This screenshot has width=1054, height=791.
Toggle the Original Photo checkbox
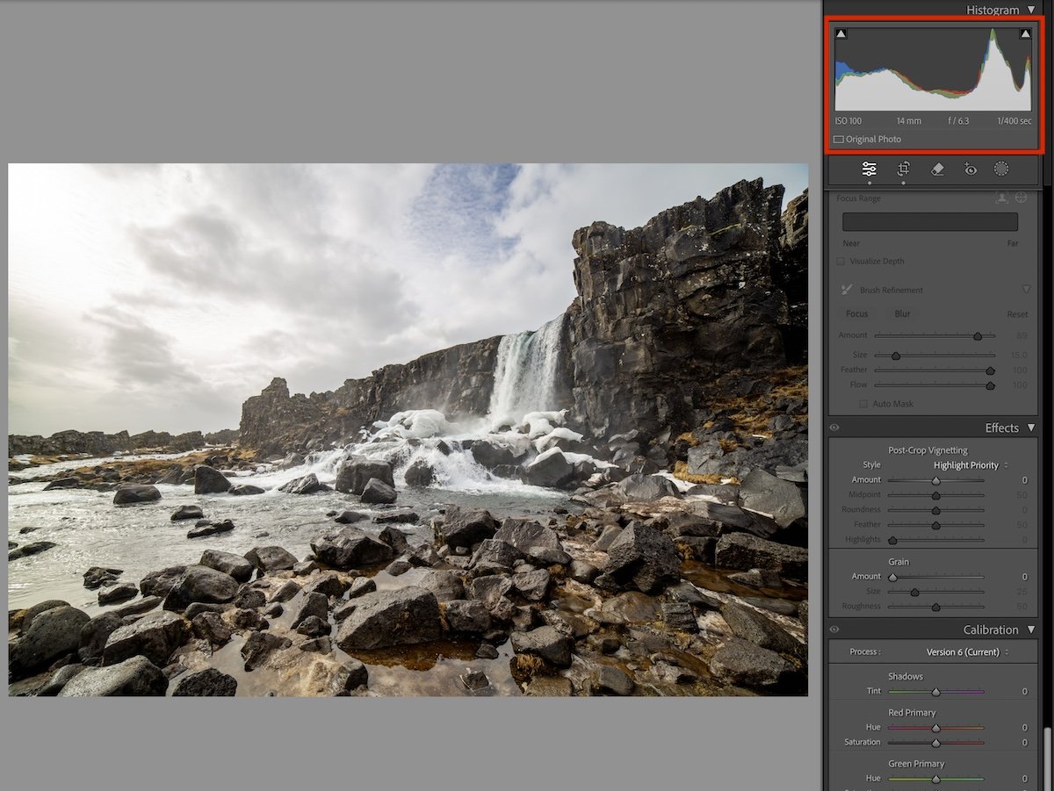pos(838,139)
